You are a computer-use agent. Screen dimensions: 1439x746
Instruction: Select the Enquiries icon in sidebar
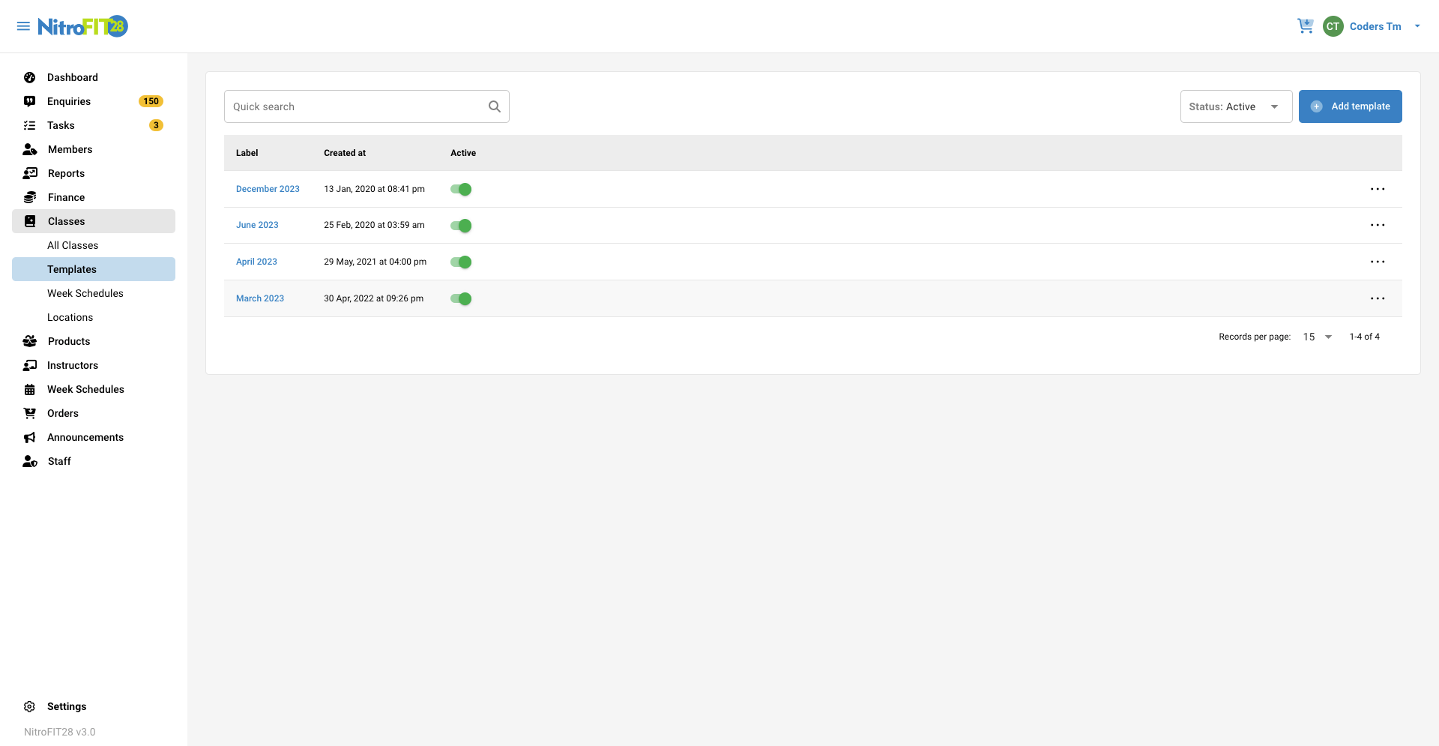coord(29,101)
